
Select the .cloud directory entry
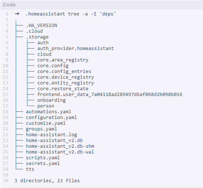[x=34, y=31]
